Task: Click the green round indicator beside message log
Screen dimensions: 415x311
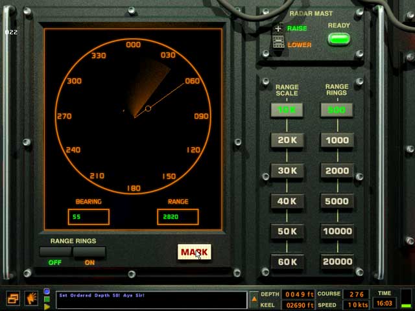Action: pyautogui.click(x=47, y=299)
